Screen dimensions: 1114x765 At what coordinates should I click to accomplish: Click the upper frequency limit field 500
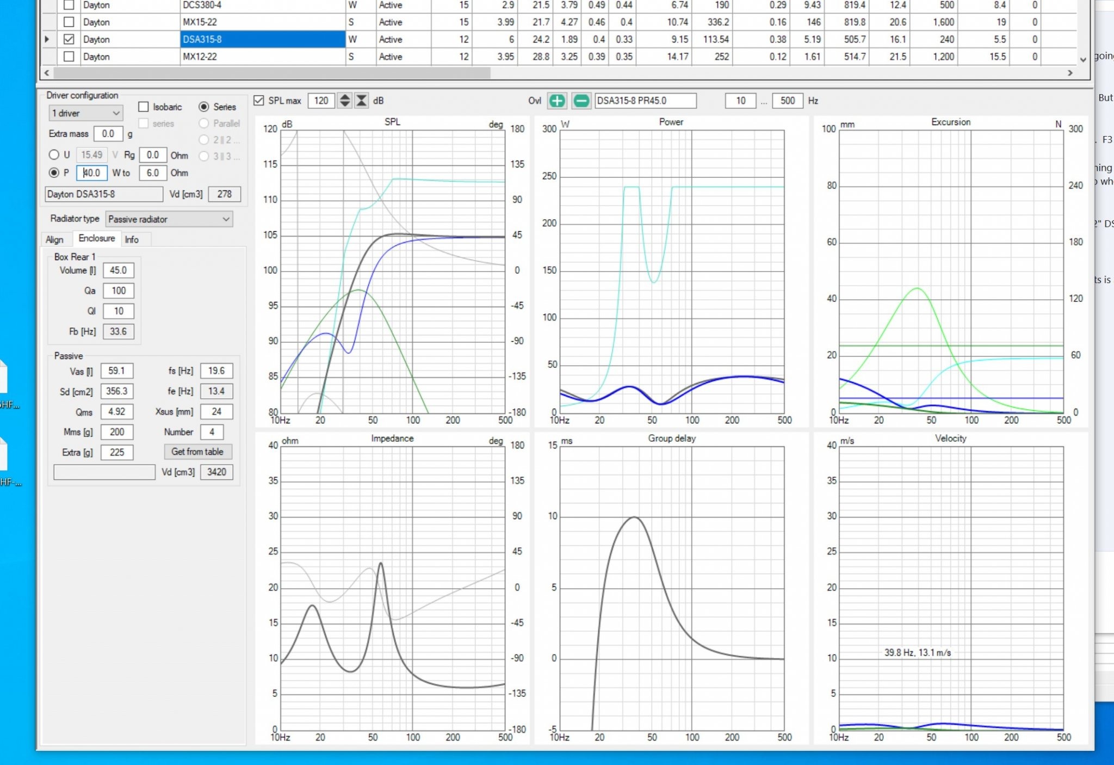tap(788, 101)
